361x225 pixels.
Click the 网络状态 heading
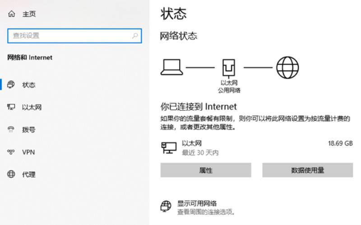click(x=179, y=36)
